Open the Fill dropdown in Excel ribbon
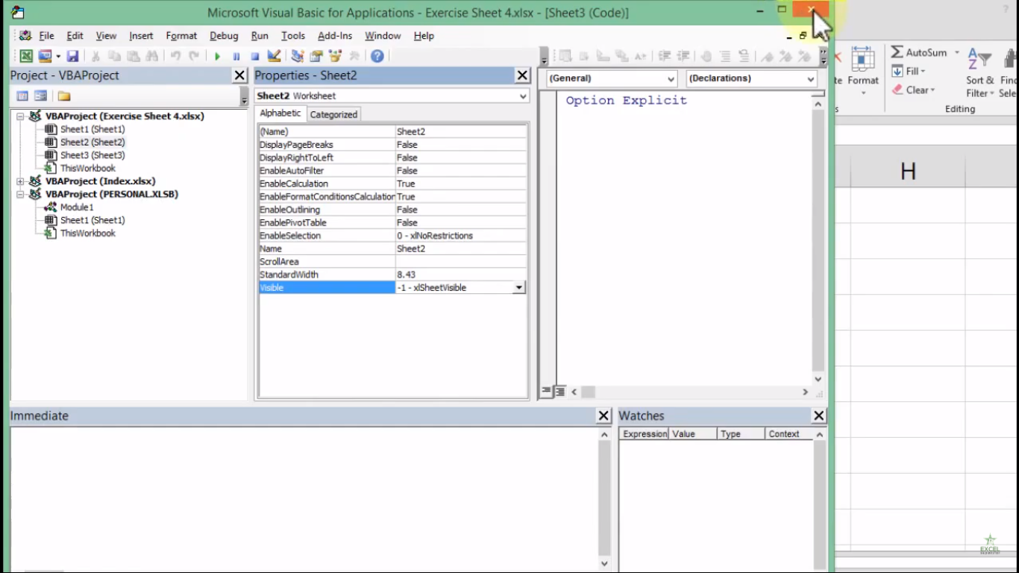Image resolution: width=1019 pixels, height=573 pixels. (x=909, y=71)
